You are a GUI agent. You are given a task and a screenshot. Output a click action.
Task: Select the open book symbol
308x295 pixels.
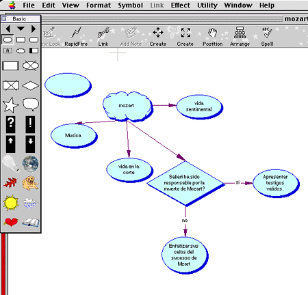tap(31, 222)
